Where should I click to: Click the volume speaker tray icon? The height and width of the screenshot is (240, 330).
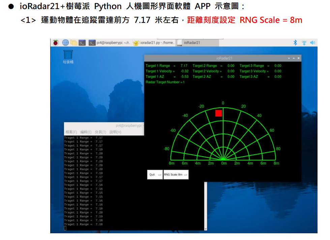pos(312,43)
